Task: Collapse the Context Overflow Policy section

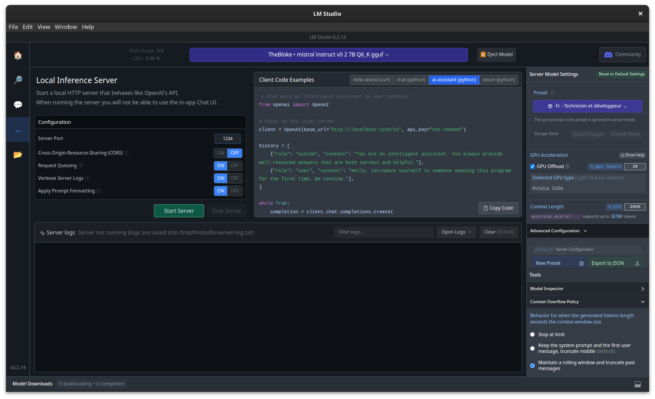Action: [588, 302]
